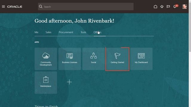
Task: Open notifications bell
Action: coord(175,7)
